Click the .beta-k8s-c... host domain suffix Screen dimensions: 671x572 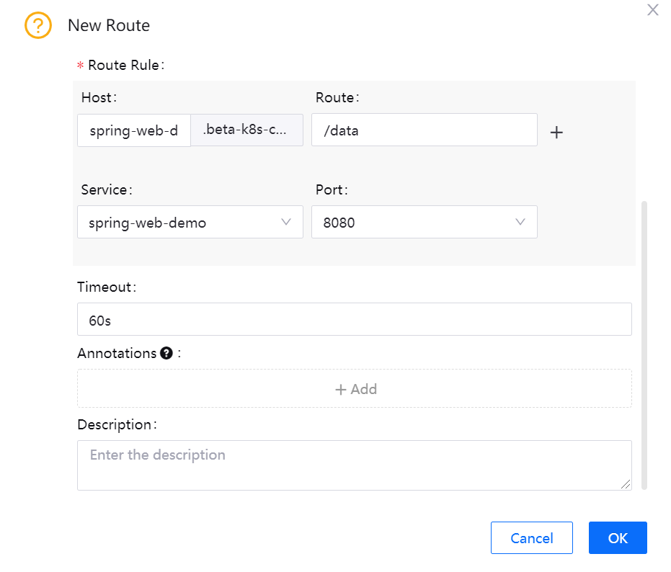tap(246, 130)
